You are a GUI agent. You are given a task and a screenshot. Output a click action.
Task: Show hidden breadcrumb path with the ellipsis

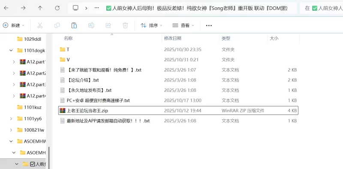(x=97, y=8)
